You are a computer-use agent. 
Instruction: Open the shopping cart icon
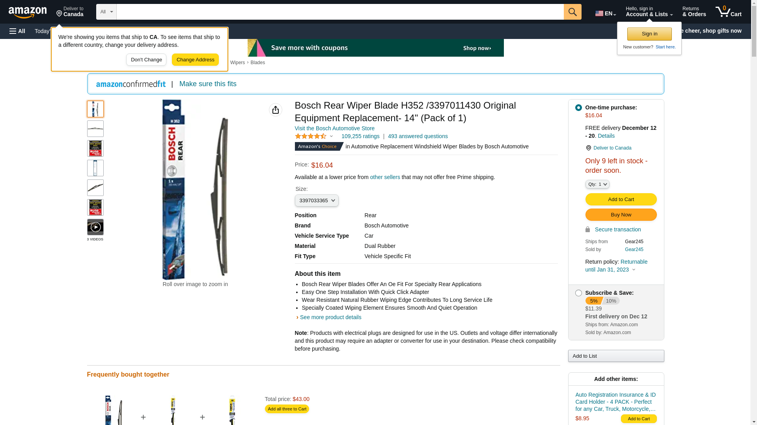[x=728, y=12]
